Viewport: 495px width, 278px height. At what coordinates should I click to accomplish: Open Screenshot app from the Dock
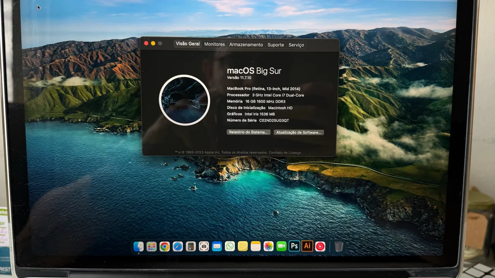coord(204,246)
